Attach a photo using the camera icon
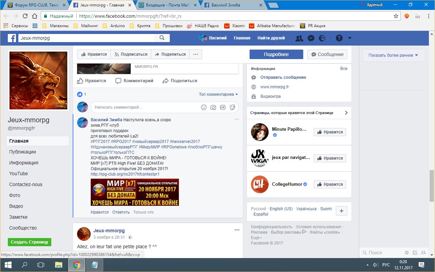The width and height of the screenshot is (435, 272). pyautogui.click(x=213, y=107)
